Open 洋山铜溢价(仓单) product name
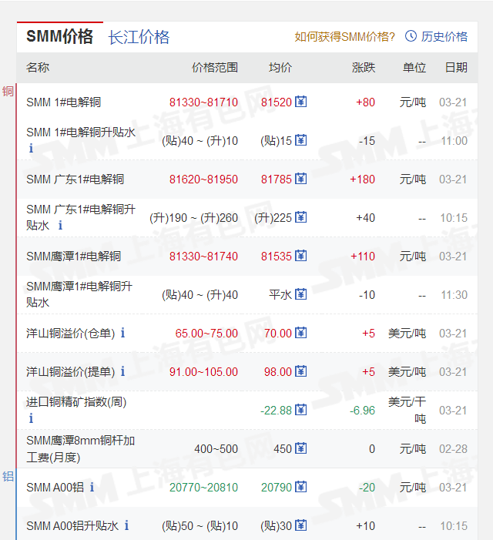This screenshot has height=540, width=493. (x=71, y=334)
